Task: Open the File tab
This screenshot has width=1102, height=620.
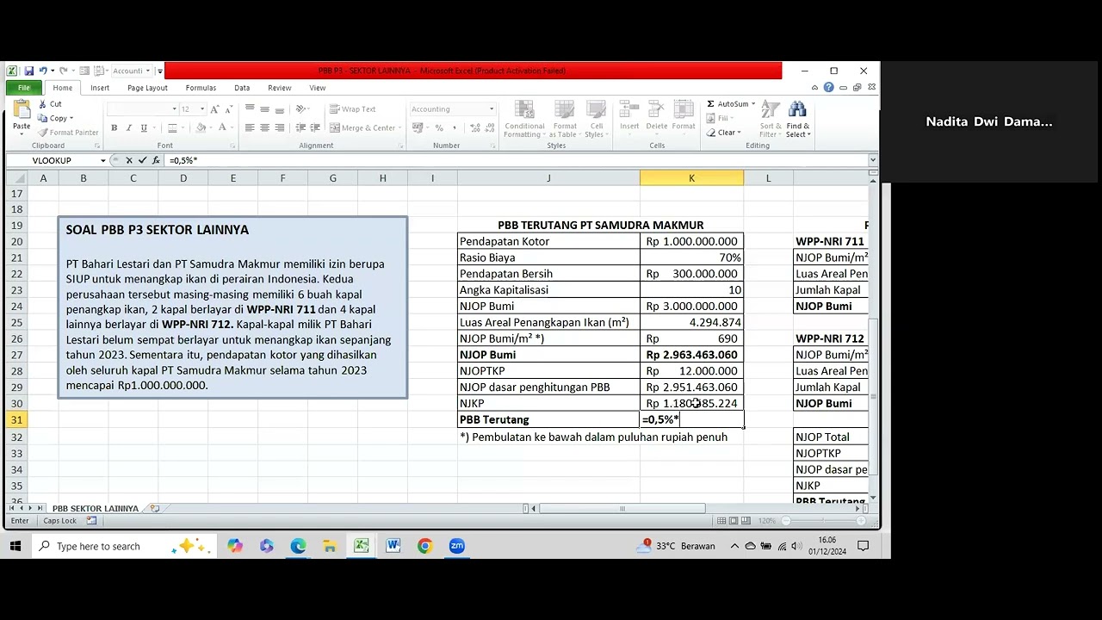Action: (24, 88)
